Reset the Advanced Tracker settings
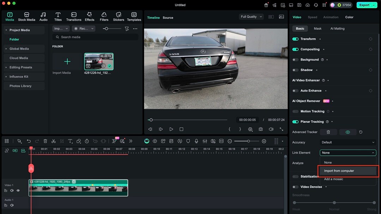Viewport: 381px width, 214px height. 361,132
